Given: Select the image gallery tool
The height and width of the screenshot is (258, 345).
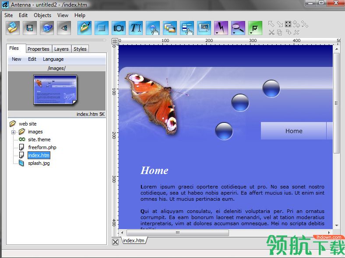Looking at the screenshot, I should tap(170, 28).
